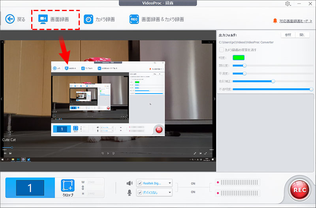316x208 pixels.
Task: Uncheck the デバイスなし microphone checkbox
Action: (x=140, y=193)
